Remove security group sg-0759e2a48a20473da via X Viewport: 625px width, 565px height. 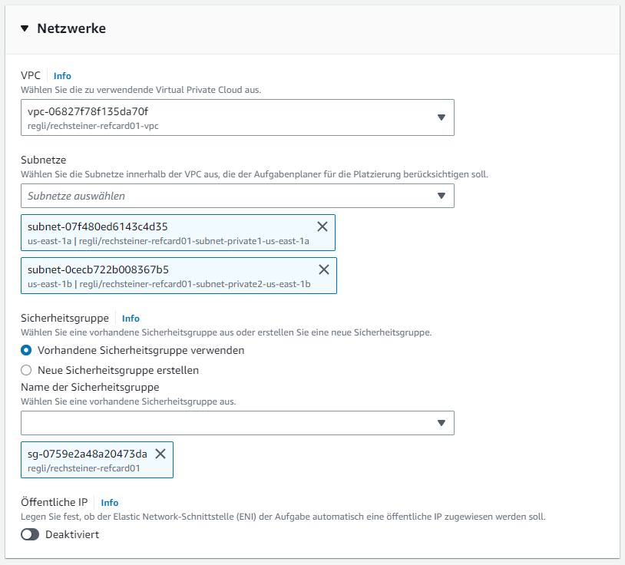160,454
